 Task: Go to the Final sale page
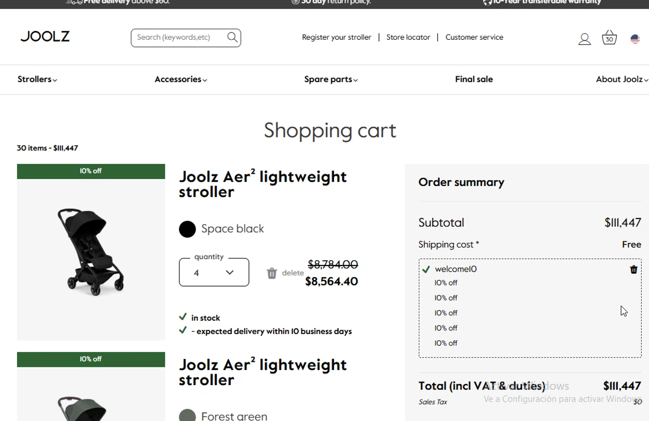coord(474,79)
